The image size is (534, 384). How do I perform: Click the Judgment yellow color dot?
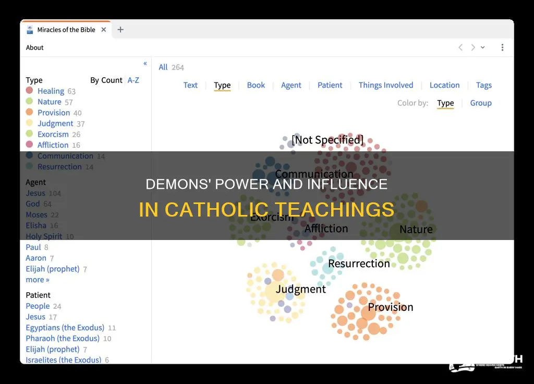29,123
